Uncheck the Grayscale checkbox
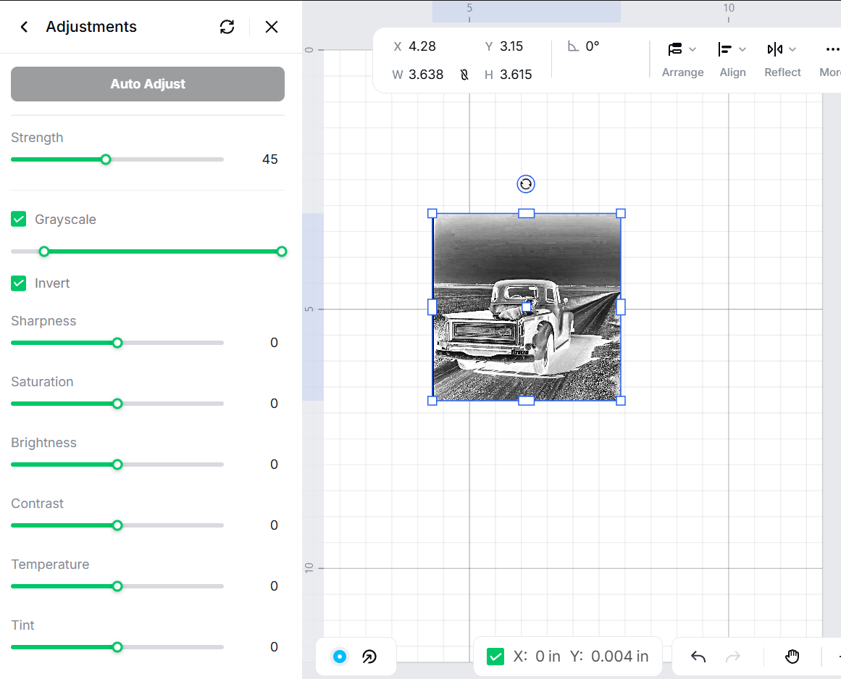 coord(19,219)
